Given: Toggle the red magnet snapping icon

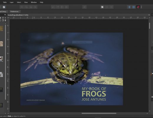Looking at the screenshot, I should tap(138, 7).
